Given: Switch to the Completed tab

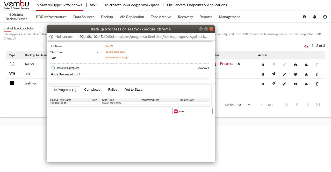Looking at the screenshot, I should click(92, 90).
